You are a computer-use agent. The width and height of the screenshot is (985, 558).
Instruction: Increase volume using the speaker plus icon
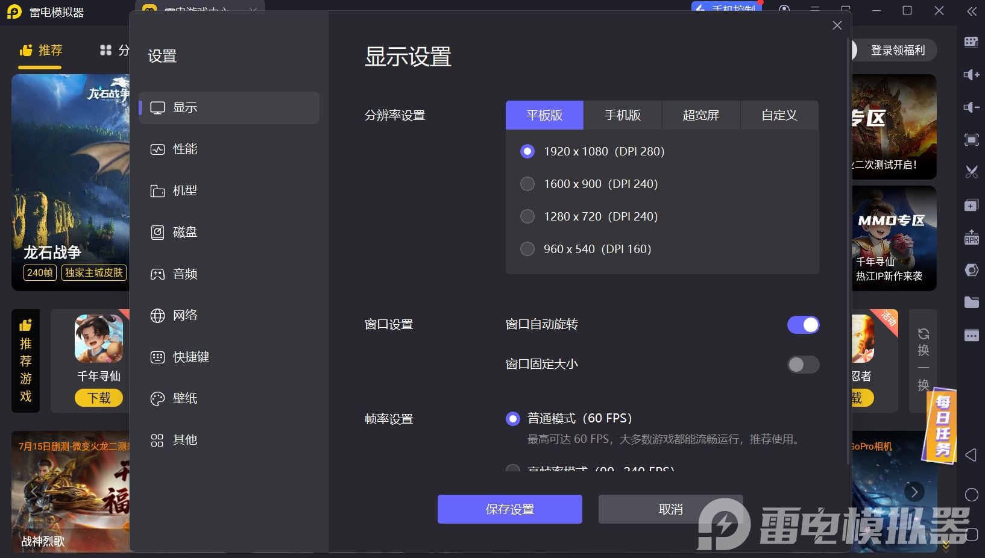click(971, 75)
